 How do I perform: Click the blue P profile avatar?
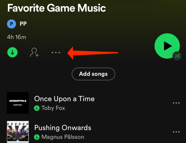[x=11, y=24]
